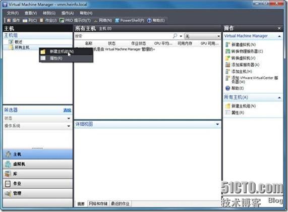Collapse the Virtual Machine Manager actions section
Screen dimensions: 288x212
(x=279, y=36)
